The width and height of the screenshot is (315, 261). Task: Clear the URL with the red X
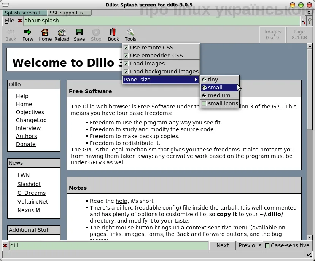20,21
